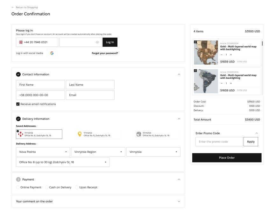
Task: Choose the store pickup saved address icon
Action: coord(139,134)
